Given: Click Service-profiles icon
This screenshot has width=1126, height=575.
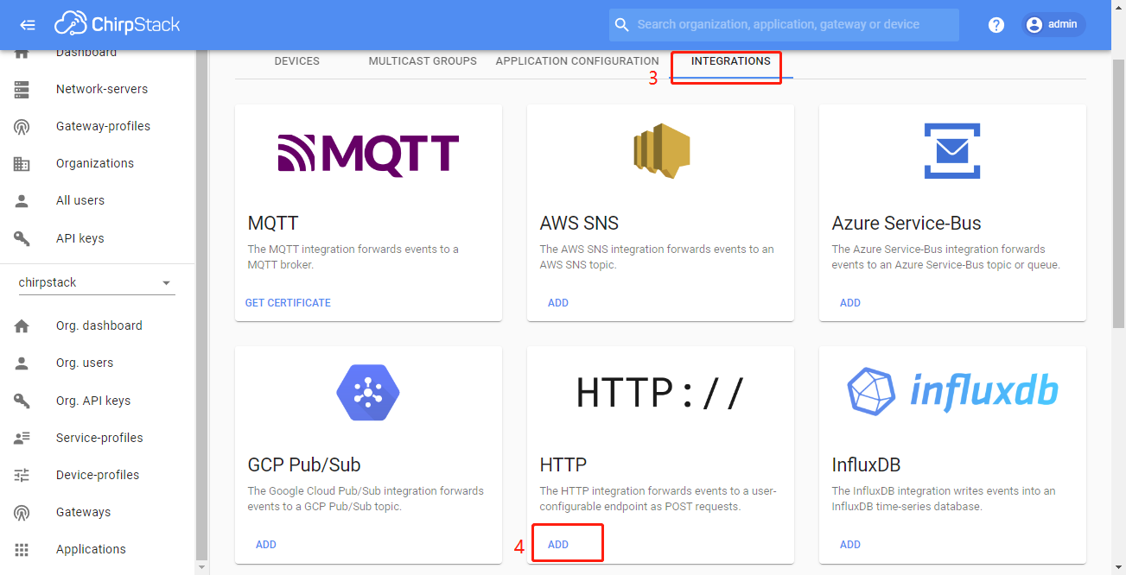Looking at the screenshot, I should (x=22, y=438).
